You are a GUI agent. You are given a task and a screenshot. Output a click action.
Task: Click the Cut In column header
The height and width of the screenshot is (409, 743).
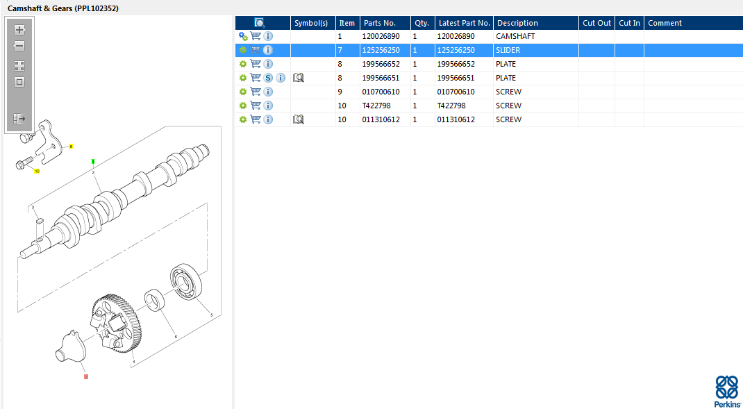(629, 23)
